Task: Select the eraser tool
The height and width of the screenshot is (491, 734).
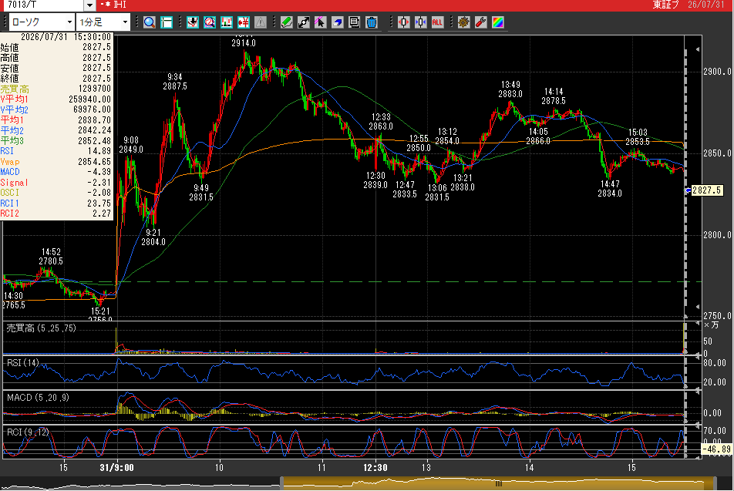Action: [x=337, y=22]
